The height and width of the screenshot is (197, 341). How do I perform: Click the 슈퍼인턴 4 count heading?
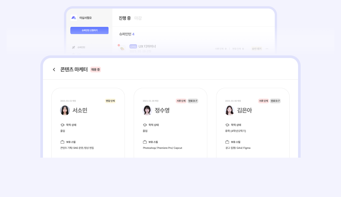[127, 34]
